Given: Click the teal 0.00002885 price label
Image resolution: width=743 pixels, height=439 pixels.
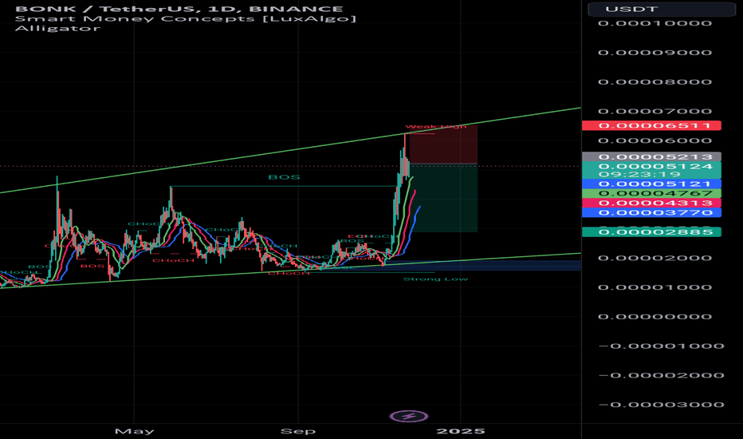Looking at the screenshot, I should [651, 231].
